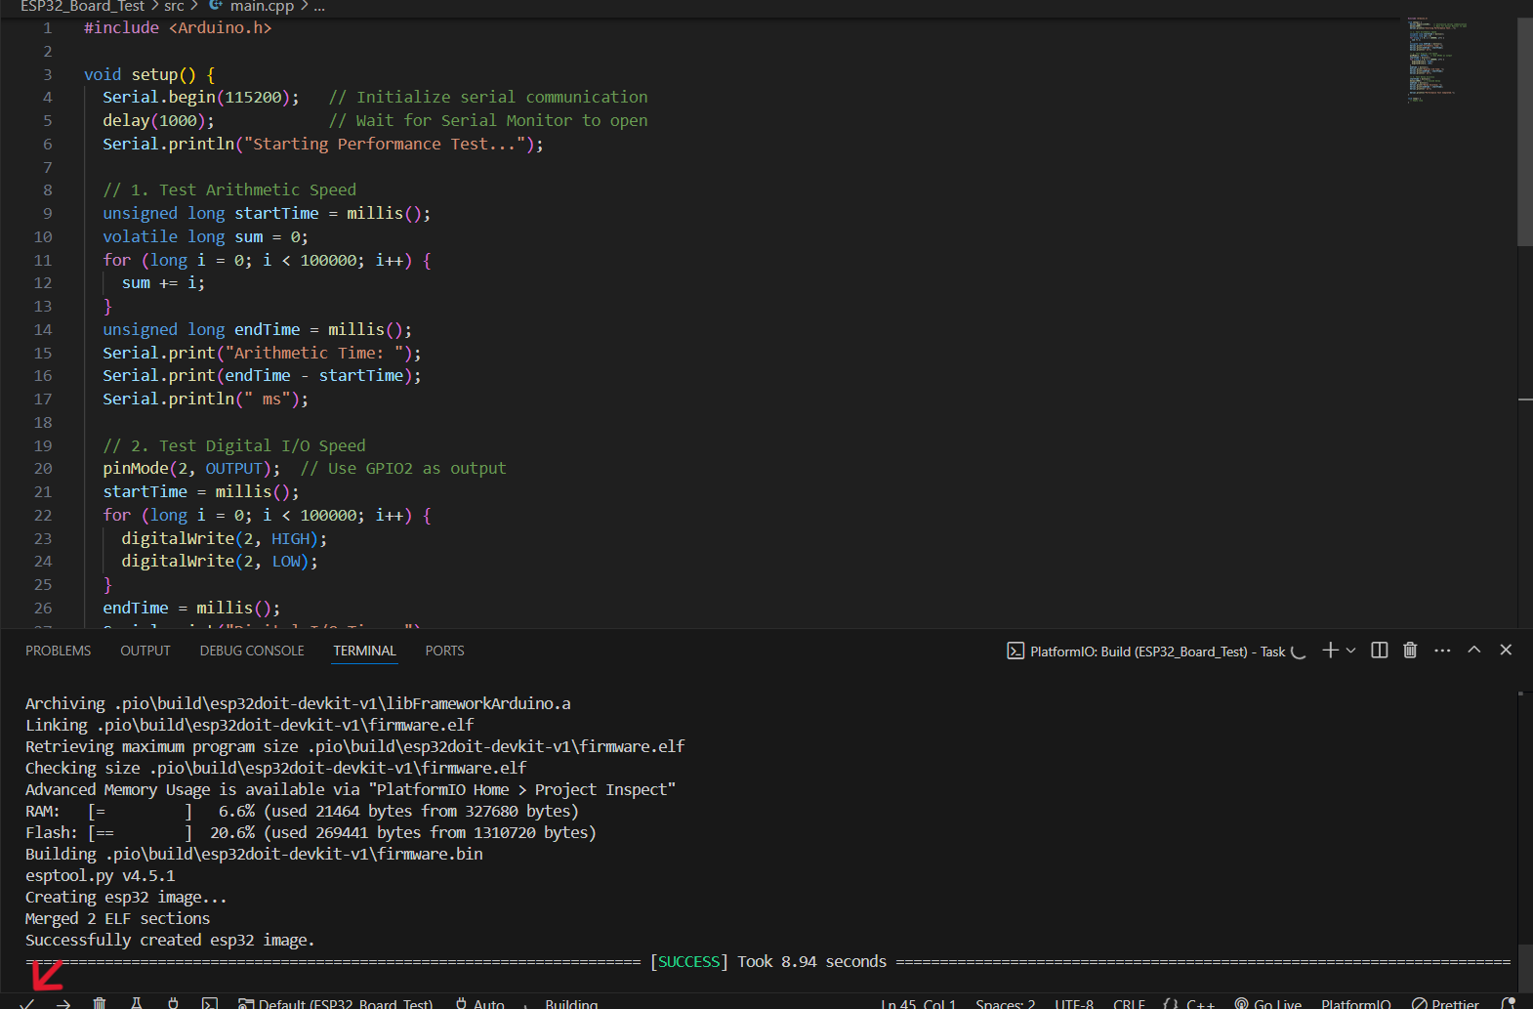
Task: Open a new PlatformIO terminal from status bar
Action: point(210,1003)
